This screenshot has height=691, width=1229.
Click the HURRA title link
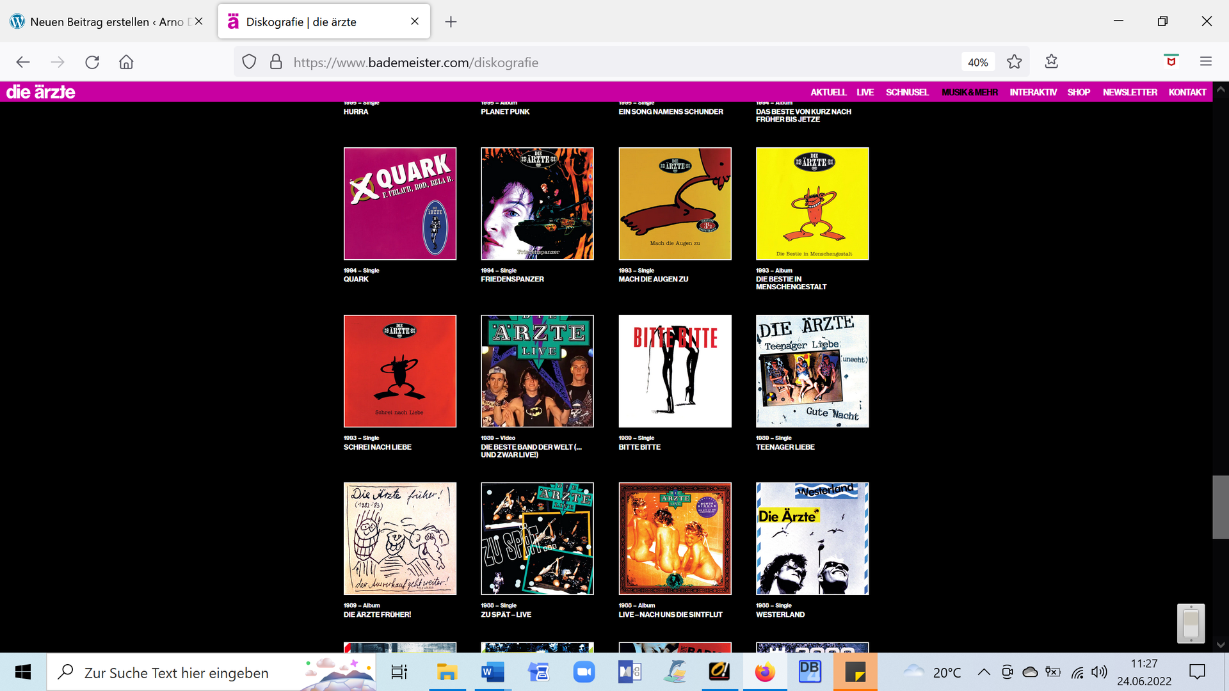pos(356,111)
